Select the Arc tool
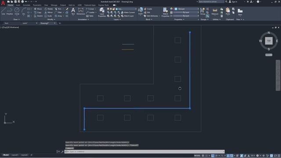The width and height of the screenshot is (281, 158). [x=24, y=11]
